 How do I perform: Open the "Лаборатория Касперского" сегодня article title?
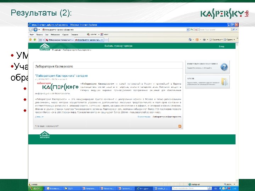[61, 76]
